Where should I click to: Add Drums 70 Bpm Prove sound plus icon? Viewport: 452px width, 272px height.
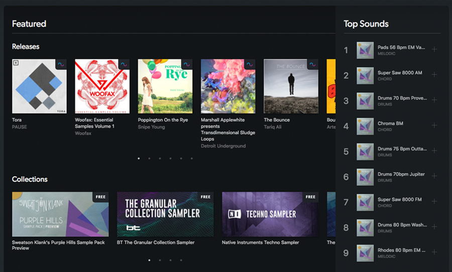(x=434, y=100)
